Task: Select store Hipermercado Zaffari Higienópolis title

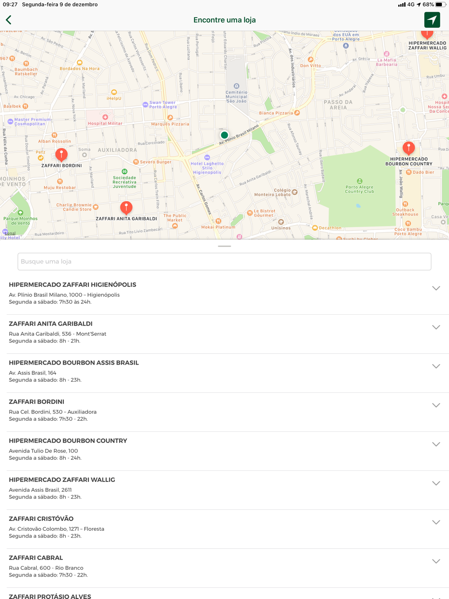Action: 72,285
